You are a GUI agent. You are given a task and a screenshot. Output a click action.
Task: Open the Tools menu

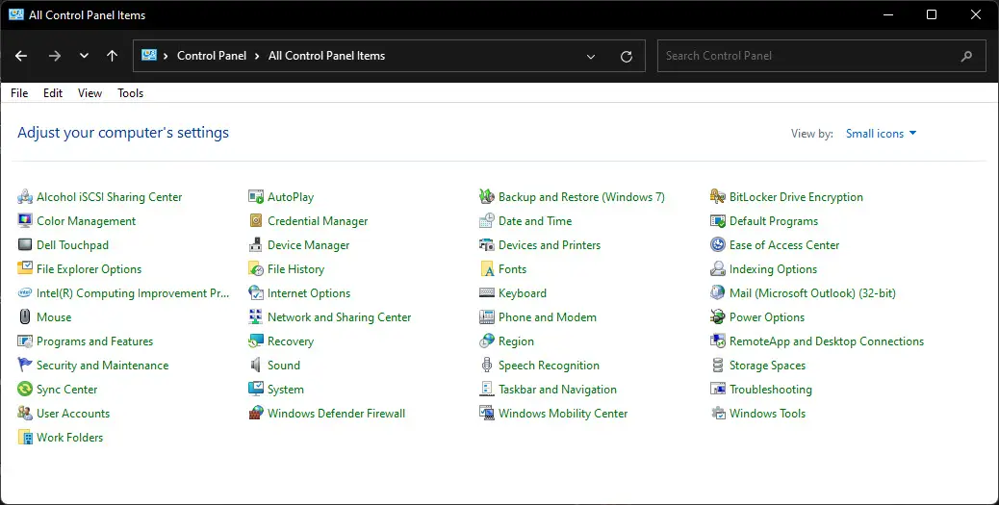point(130,93)
